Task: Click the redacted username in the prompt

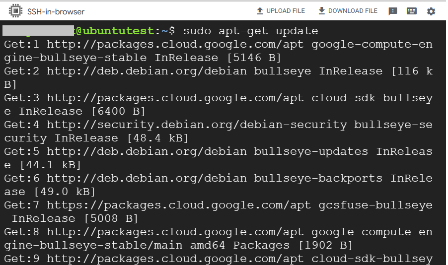Action: (x=38, y=31)
